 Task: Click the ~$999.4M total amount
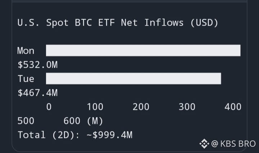click(109, 135)
